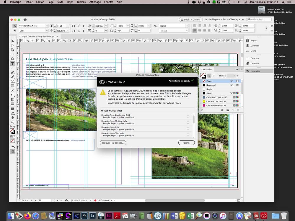Select the Type tool in toolbox

(13, 63)
